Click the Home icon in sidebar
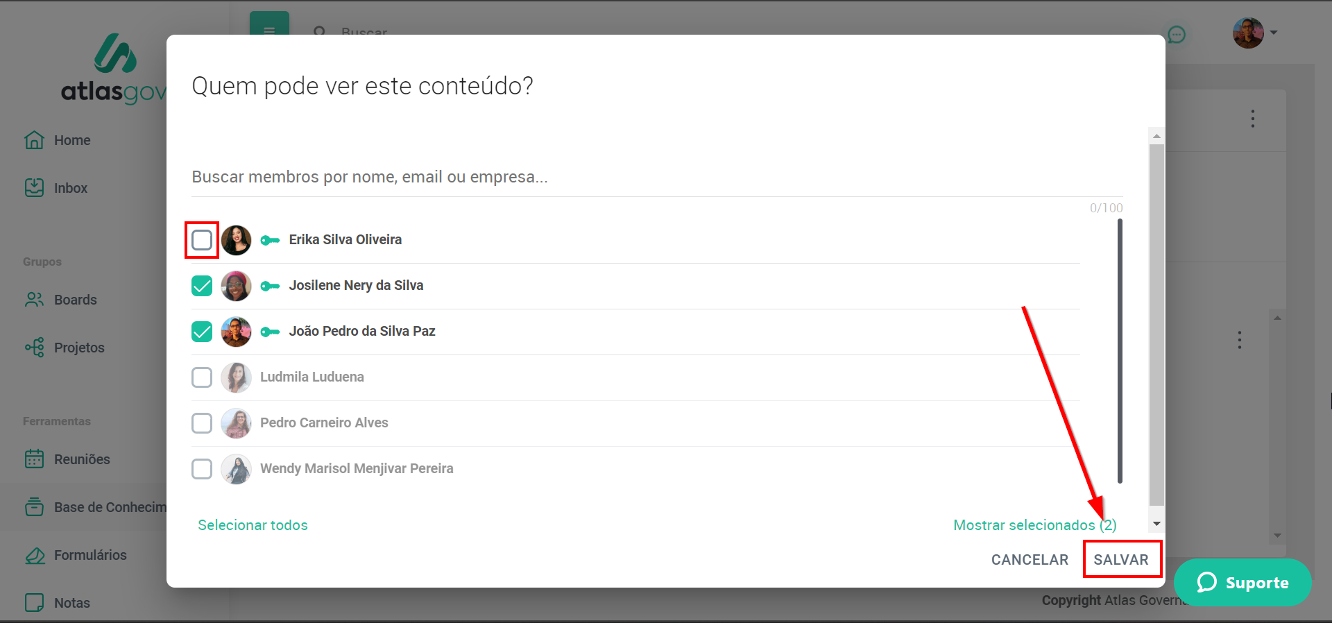Screen dimensions: 1332x623 coord(34,140)
